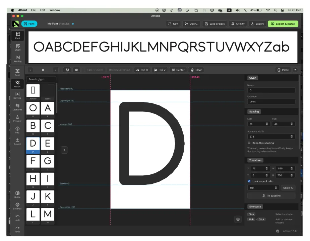The width and height of the screenshot is (310, 241).
Task: Select highlighted Glyph section beside the glyph list
Action: click(x=17, y=84)
